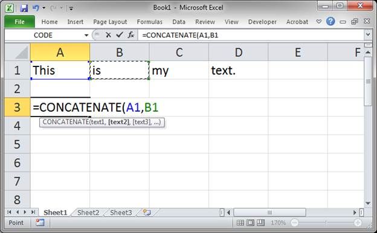Click the Redo icon
The width and height of the screenshot is (377, 233).
point(53,8)
